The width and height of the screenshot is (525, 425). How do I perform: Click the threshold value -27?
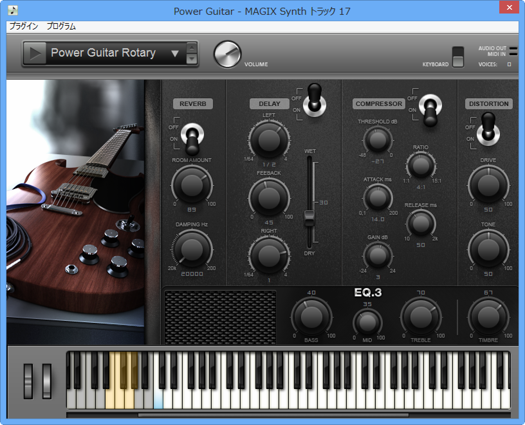(x=378, y=161)
